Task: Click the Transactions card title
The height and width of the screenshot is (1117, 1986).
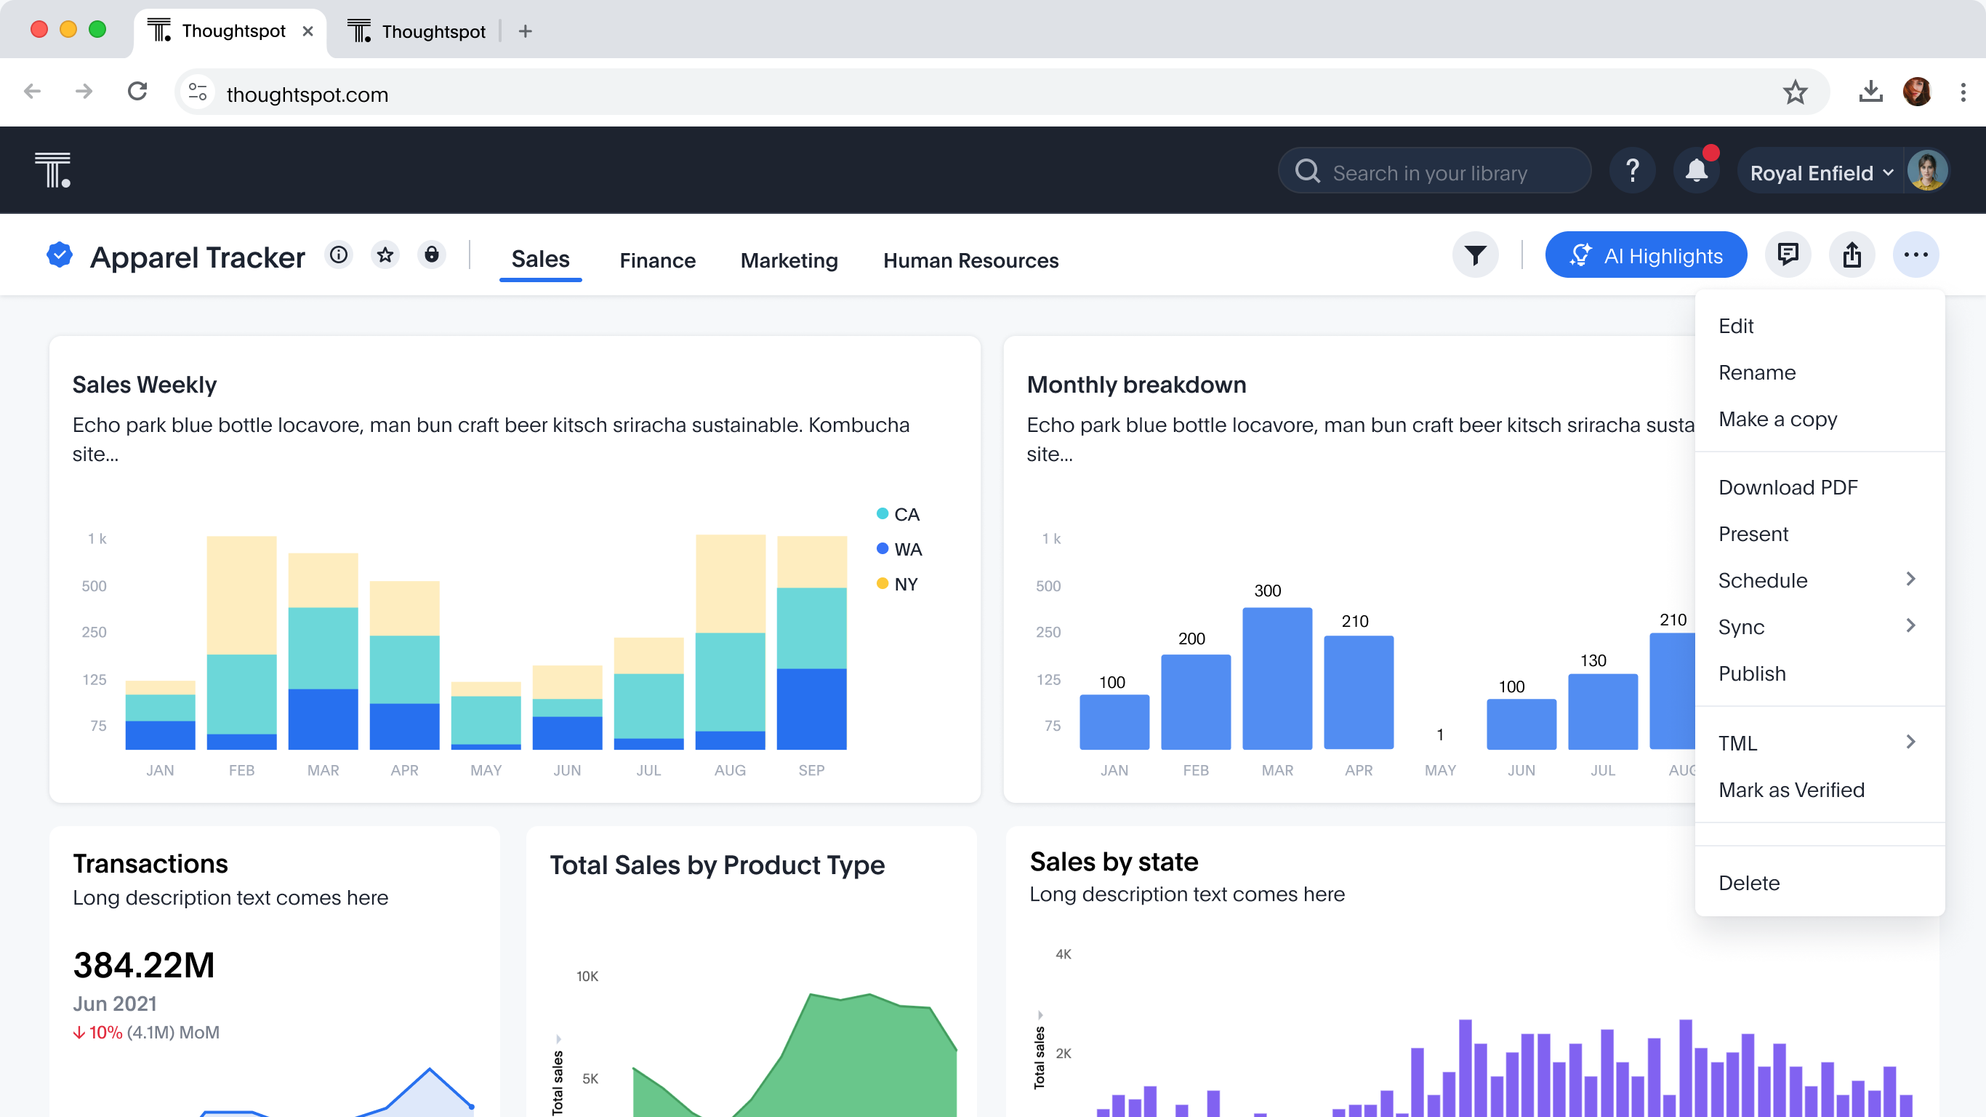Action: pos(150,864)
